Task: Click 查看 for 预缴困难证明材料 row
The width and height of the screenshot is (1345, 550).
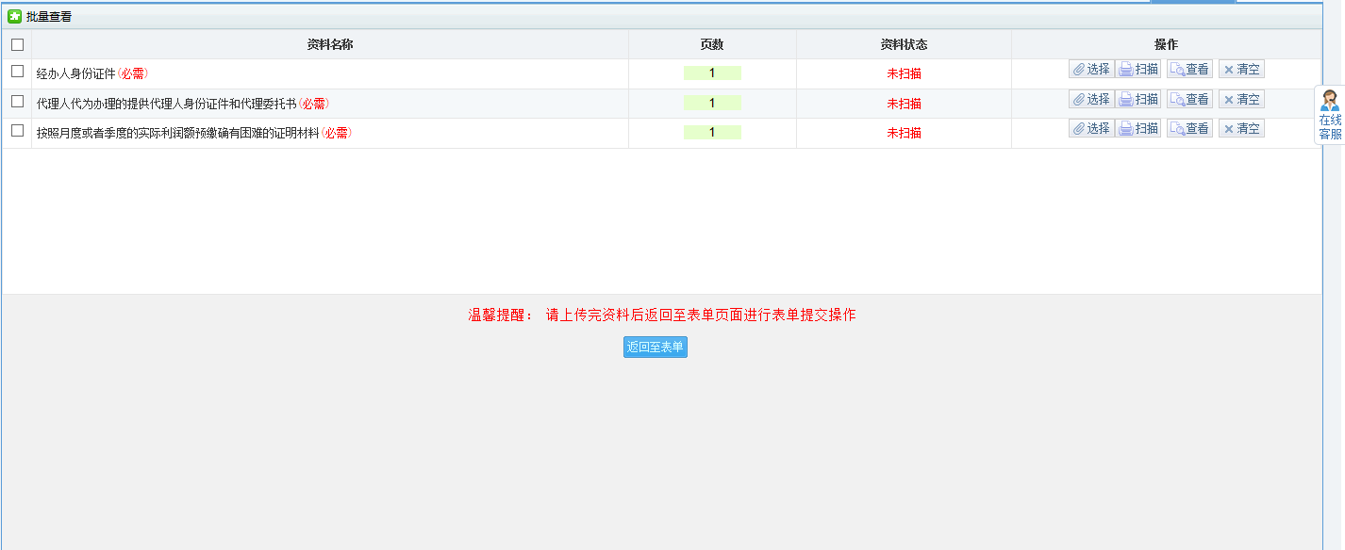Action: click(1189, 129)
